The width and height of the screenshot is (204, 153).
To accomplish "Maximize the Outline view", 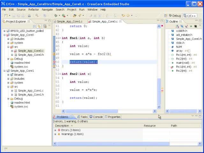I will point(200,21).
